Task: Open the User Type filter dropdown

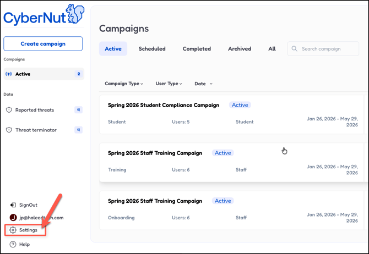Action: [x=169, y=84]
